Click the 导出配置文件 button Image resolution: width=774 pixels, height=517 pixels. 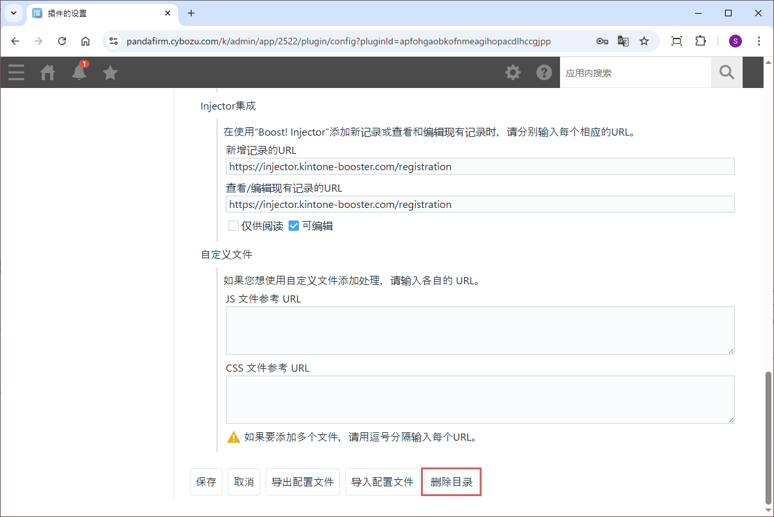[303, 482]
